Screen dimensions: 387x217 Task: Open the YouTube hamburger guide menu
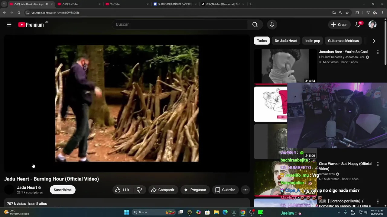click(x=9, y=25)
